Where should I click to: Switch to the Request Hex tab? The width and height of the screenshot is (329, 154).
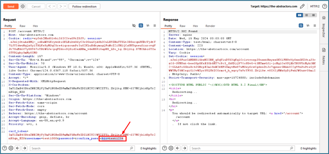35,26
